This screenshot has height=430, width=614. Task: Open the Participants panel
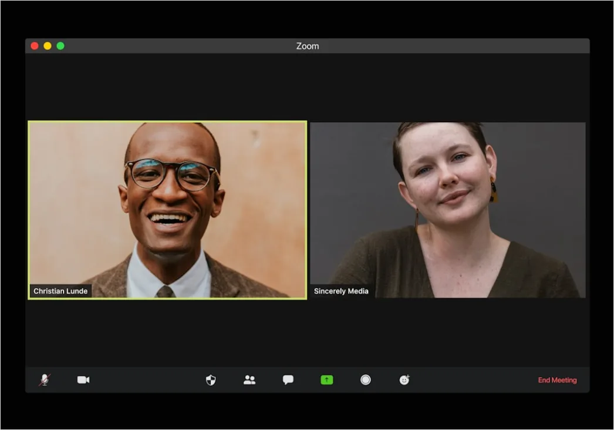tap(249, 380)
